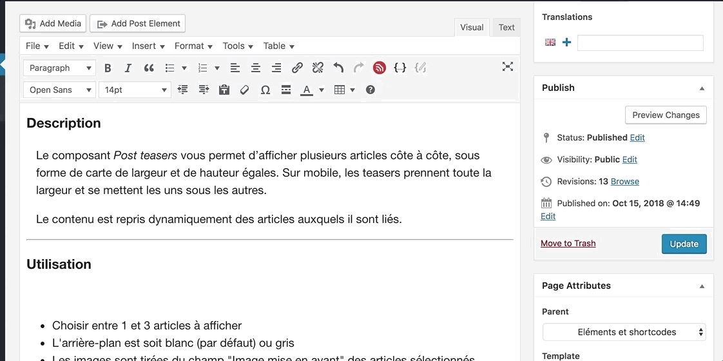Open the 14pt font size dropdown
Image resolution: width=723 pixels, height=361 pixels.
coord(134,90)
